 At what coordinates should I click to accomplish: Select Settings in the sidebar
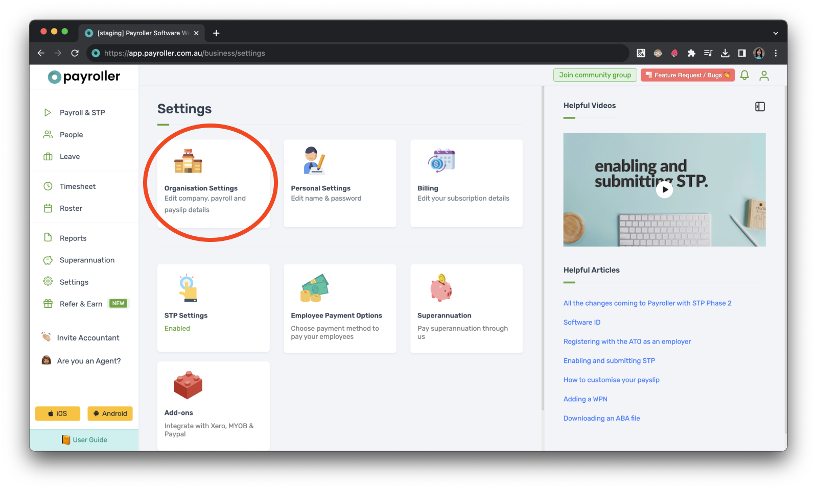click(x=74, y=282)
